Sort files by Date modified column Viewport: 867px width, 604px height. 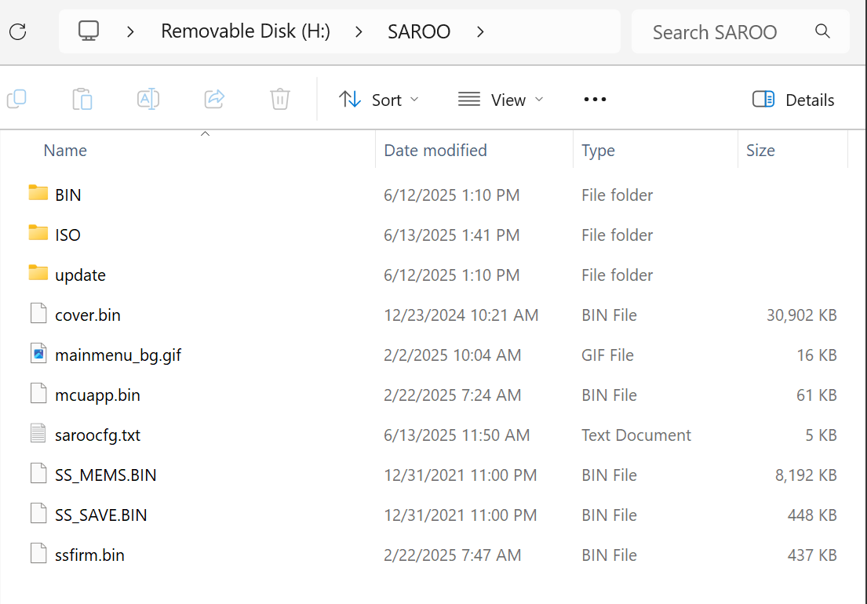coord(435,151)
